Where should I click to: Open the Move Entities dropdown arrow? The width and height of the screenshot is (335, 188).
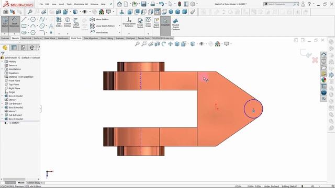pos(119,32)
